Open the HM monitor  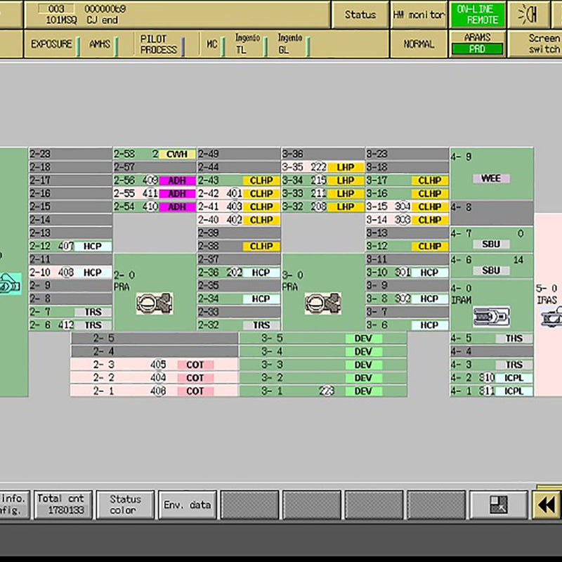point(419,15)
